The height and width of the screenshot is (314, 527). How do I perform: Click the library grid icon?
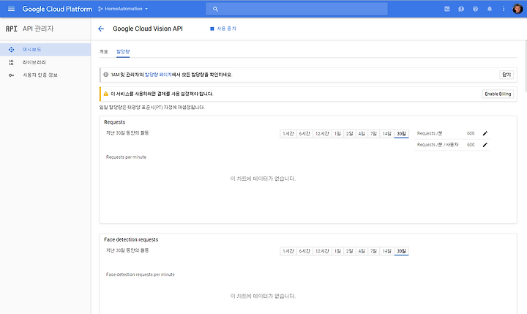click(12, 62)
